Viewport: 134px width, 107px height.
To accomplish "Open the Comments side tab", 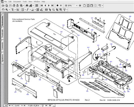I will point(2,46).
